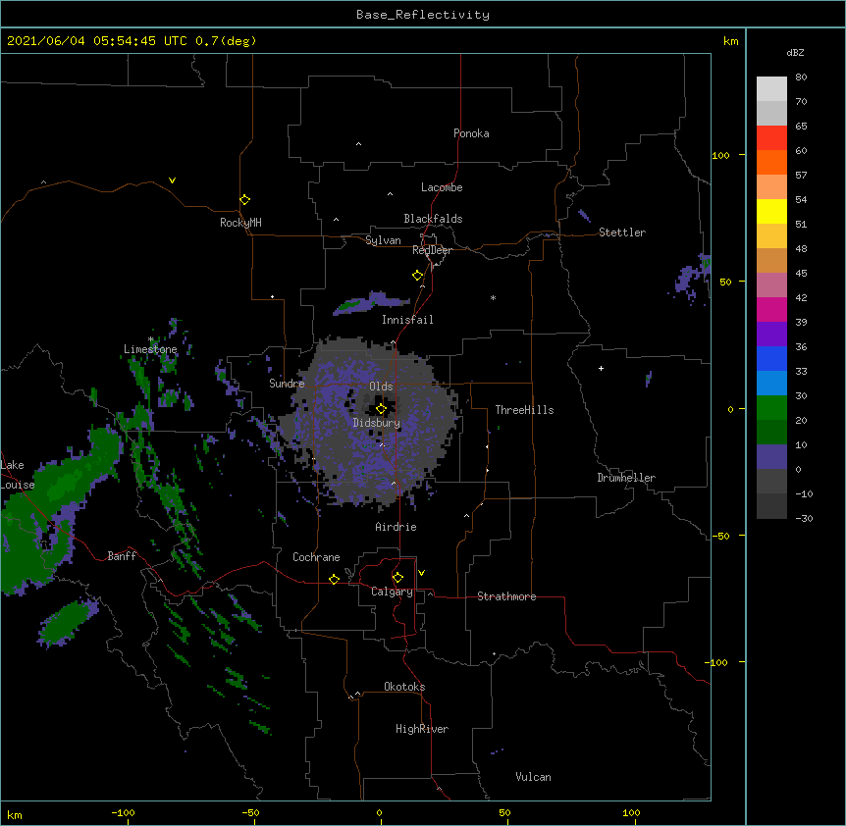846x826 pixels.
Task: Click the Stettler city label
Action: point(622,232)
